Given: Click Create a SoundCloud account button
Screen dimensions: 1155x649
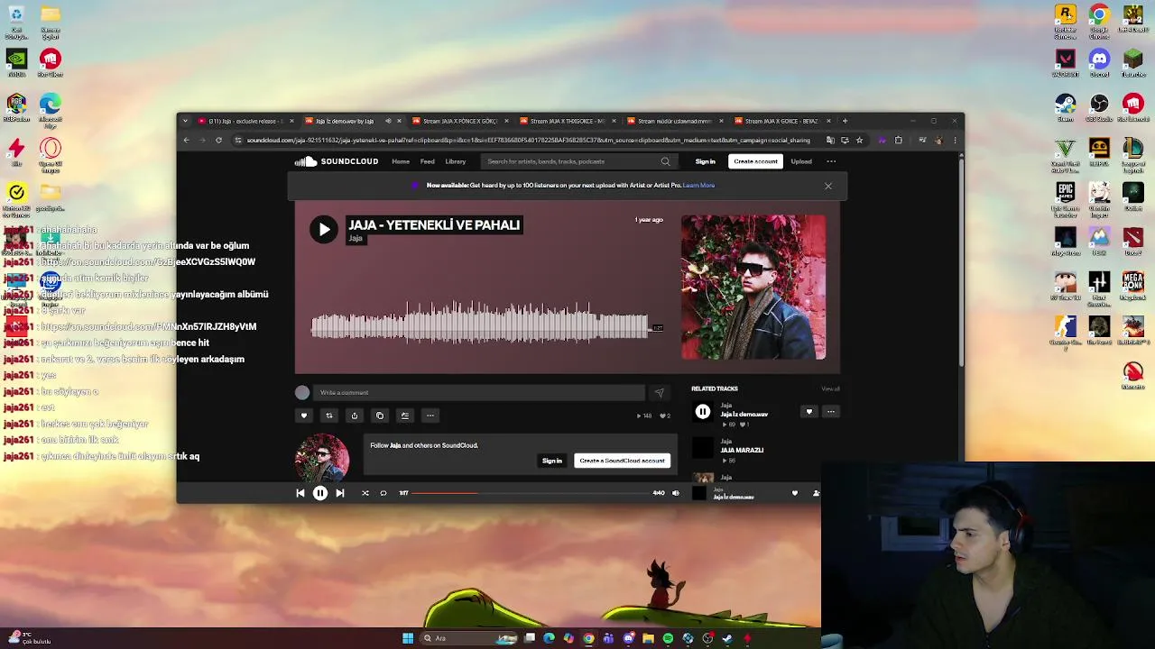Looking at the screenshot, I should pyautogui.click(x=622, y=461).
